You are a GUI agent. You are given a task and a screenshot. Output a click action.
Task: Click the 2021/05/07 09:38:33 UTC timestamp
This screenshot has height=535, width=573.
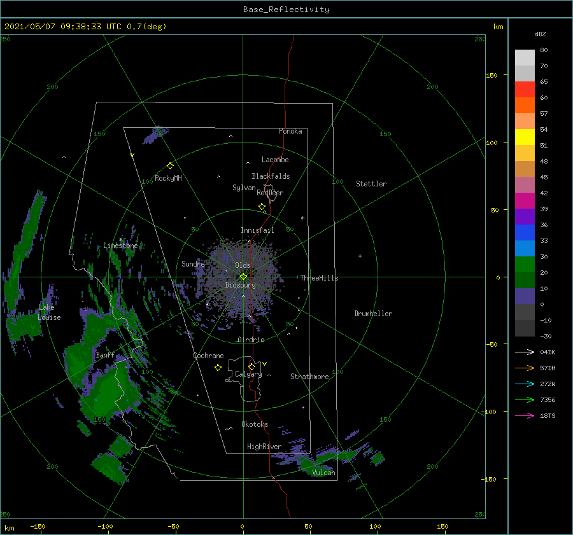tap(62, 26)
